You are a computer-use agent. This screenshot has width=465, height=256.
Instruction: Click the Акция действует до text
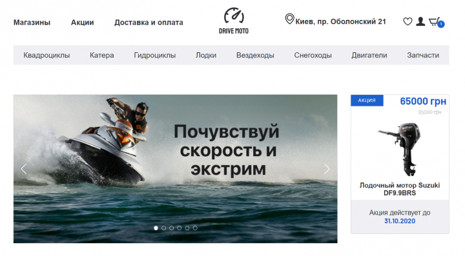(x=400, y=213)
